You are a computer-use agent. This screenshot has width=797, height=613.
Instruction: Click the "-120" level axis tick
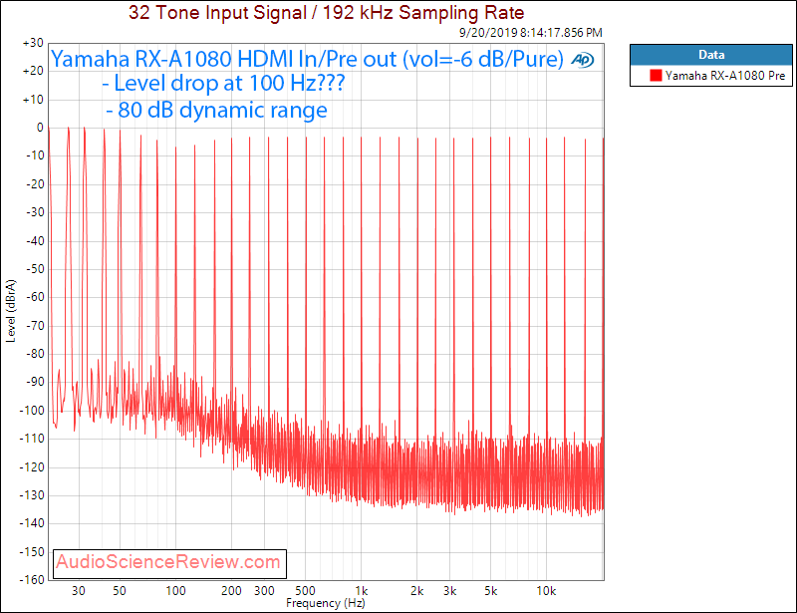pos(32,467)
